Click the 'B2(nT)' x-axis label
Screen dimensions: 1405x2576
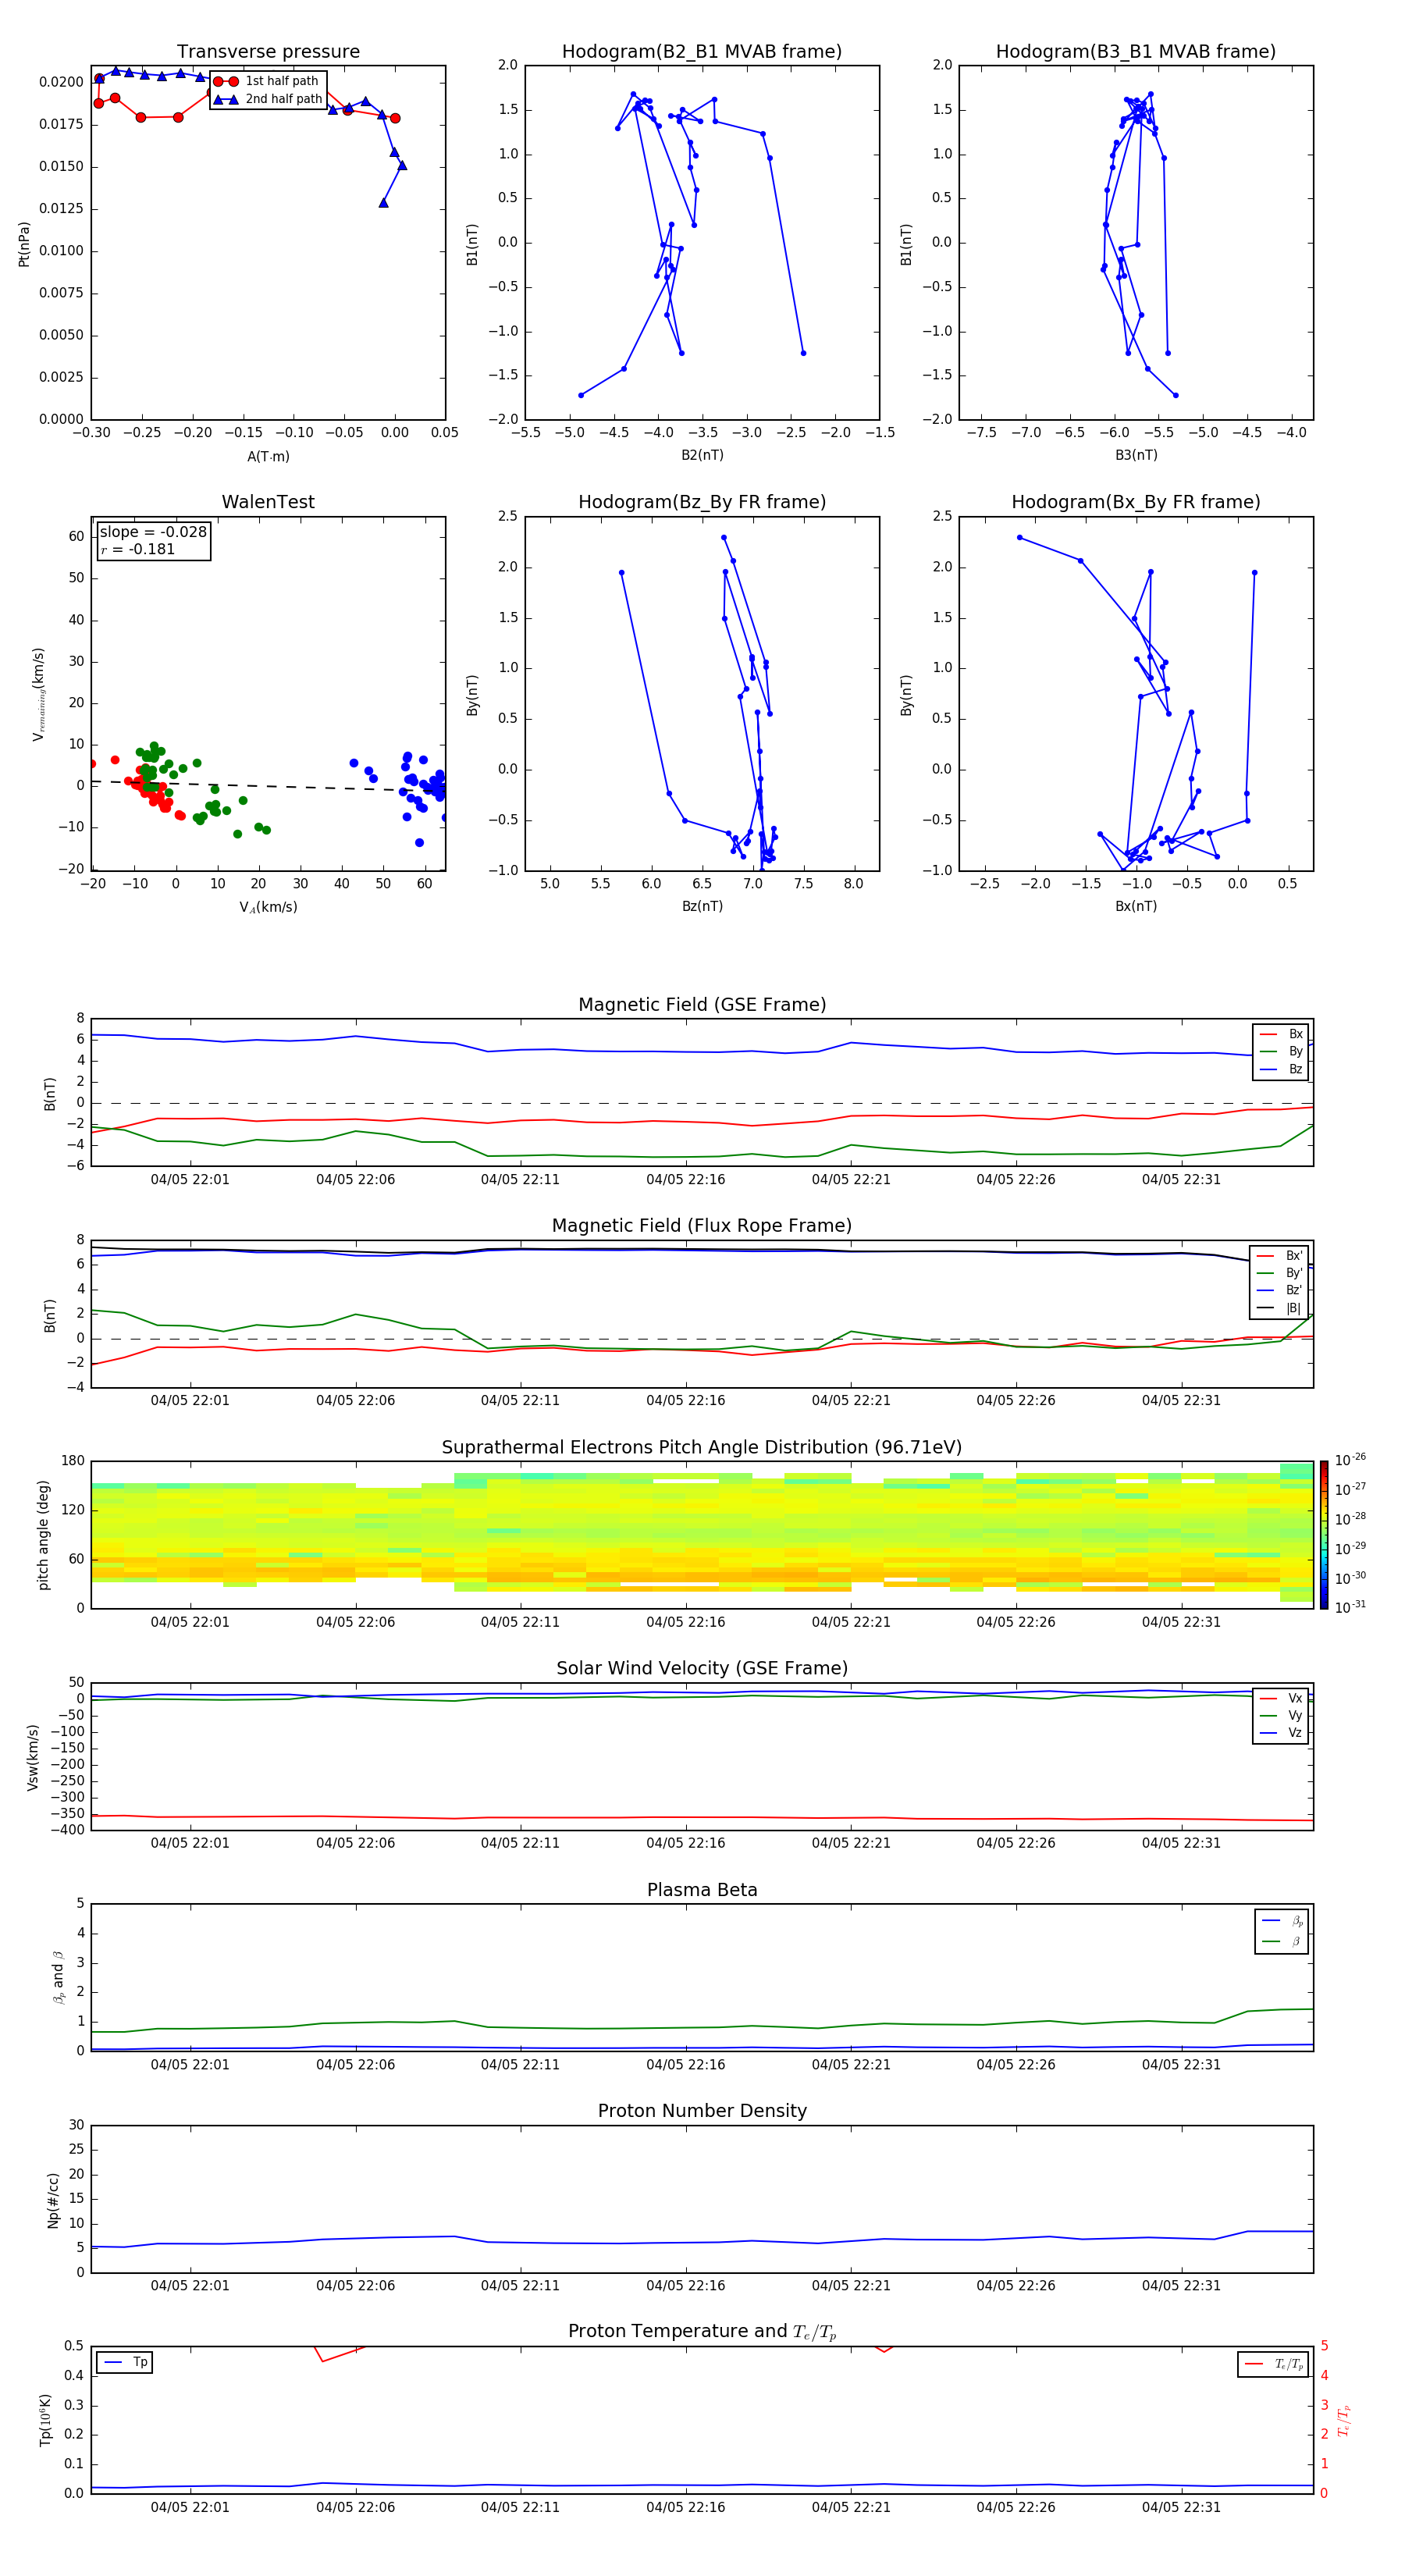[x=702, y=455]
